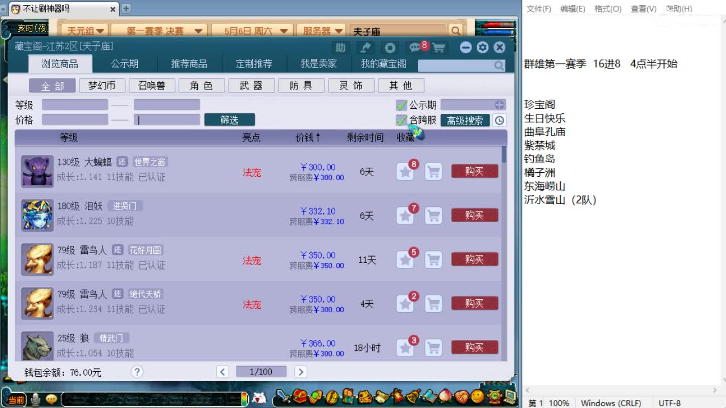The width and height of the screenshot is (726, 408).
Task: Switch to the 武器 category tab
Action: click(251, 85)
